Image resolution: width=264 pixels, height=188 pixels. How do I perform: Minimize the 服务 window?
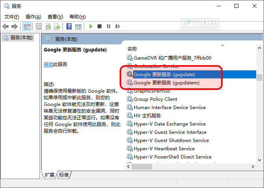[x=219, y=6]
